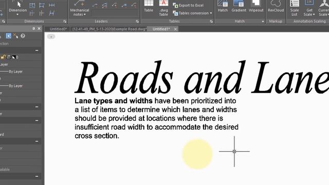Open the Dimensions panel dialog launcher
The width and height of the screenshot is (329, 185).
coord(65,22)
